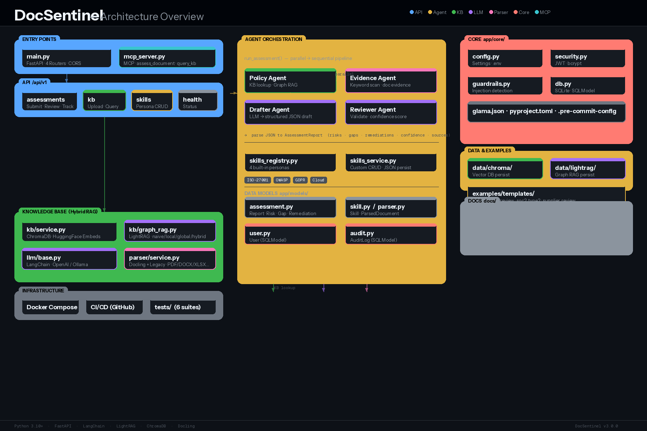The width and height of the screenshot is (647, 431).
Task: Expand the KNOWLEDGE BASE (Hybrid RAG) header
Action: 60,212
